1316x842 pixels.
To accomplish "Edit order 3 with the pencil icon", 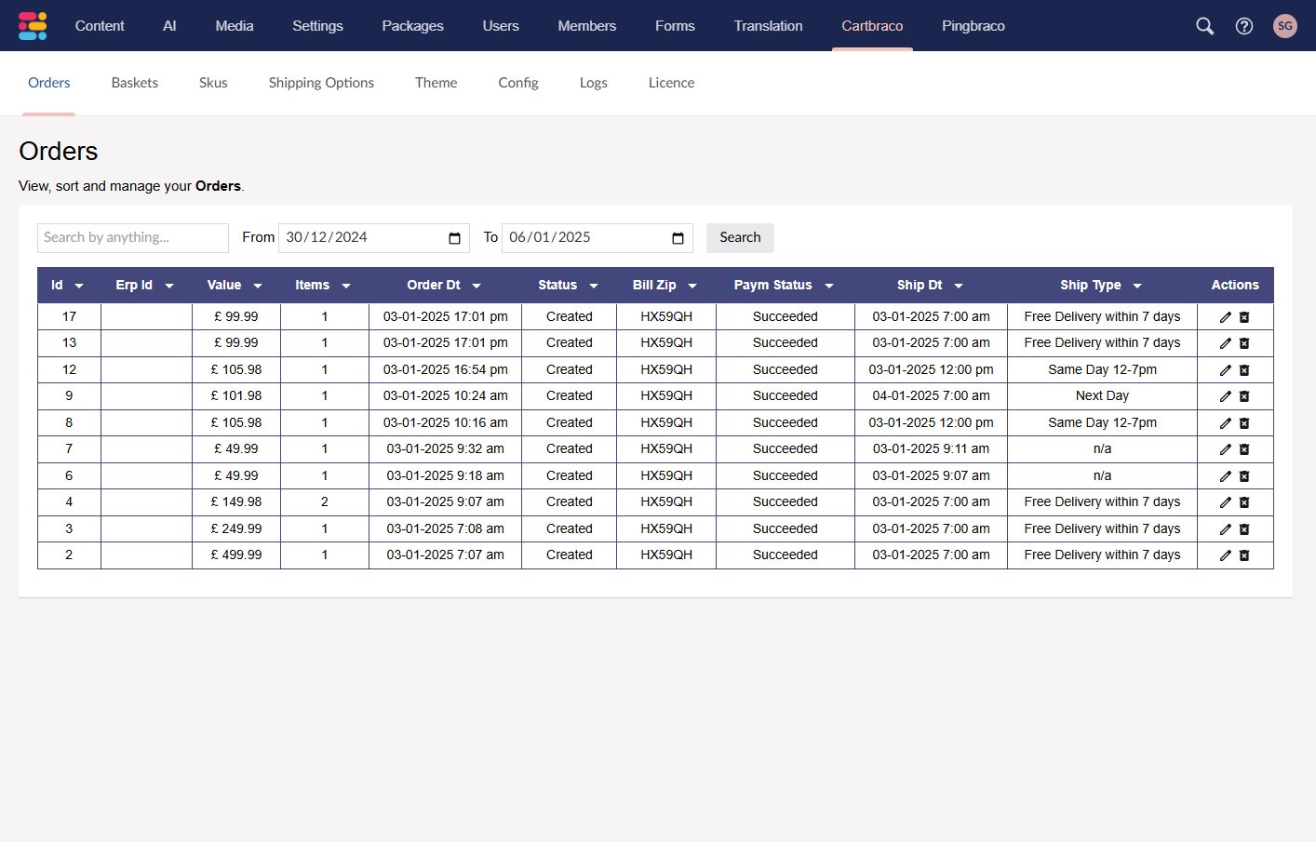I will point(1226,529).
